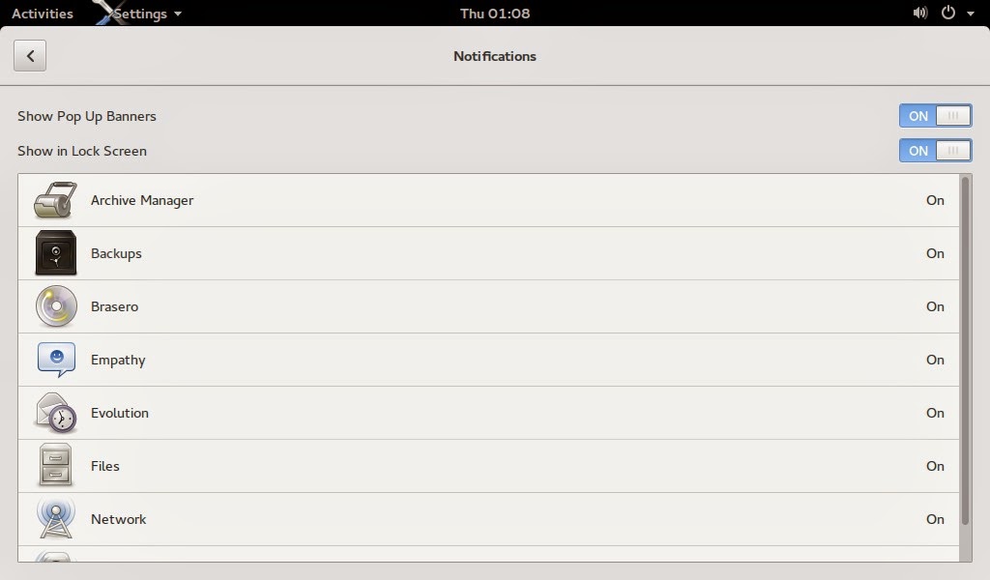Click the power icon in top bar
Screen dimensions: 990x580
948,14
